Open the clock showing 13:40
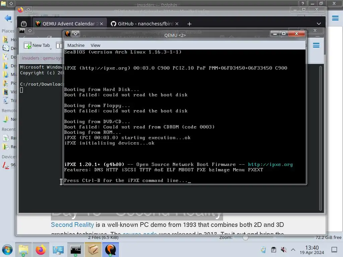This screenshot has width=343, height=257. pyautogui.click(x=312, y=250)
